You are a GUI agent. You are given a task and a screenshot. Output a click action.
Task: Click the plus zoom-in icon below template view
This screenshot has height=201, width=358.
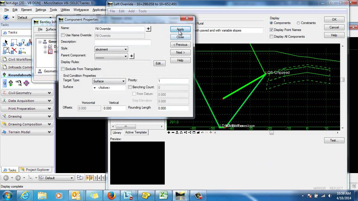(x=169, y=133)
